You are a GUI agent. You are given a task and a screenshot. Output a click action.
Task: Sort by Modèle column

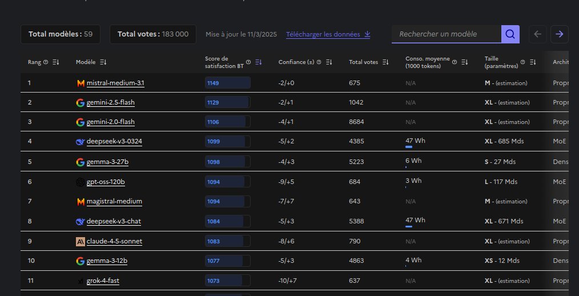[103, 62]
